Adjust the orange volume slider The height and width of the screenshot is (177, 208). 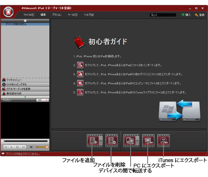click(x=42, y=147)
